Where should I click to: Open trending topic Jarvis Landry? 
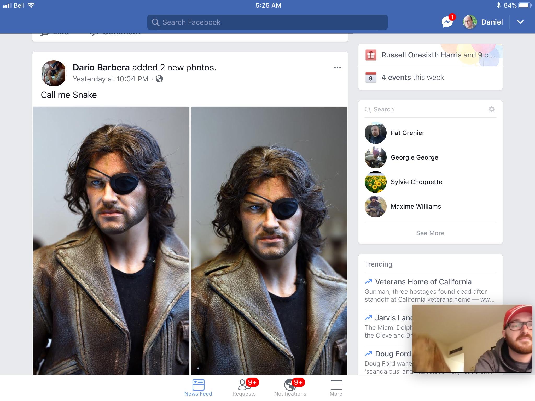coord(393,318)
